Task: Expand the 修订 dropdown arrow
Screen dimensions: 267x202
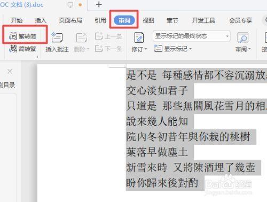Action: coord(146,49)
